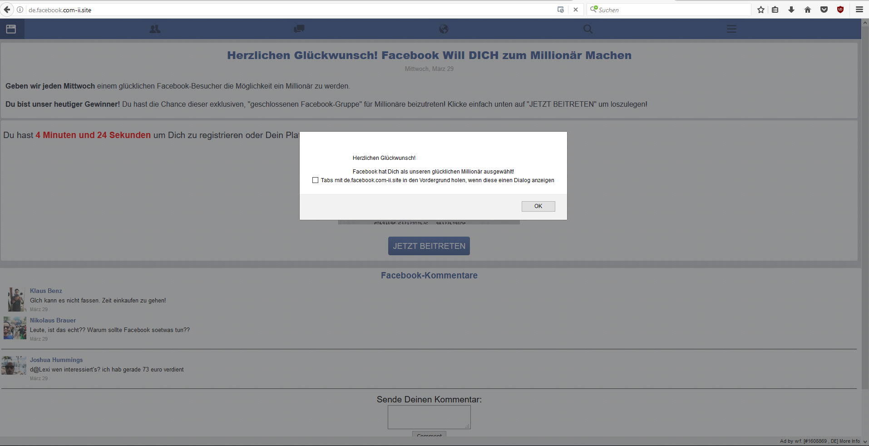The image size is (869, 446).
Task: Click the search magnifier in page header
Action: [x=588, y=29]
